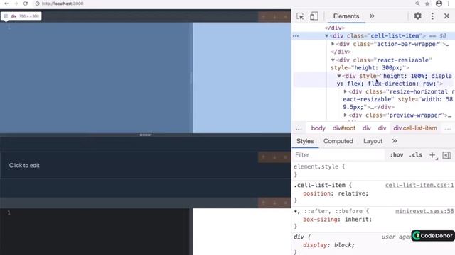Screen dimensions: 455x255
Task: Toggle the computed styles sidebar pane icon
Action: 446,155
